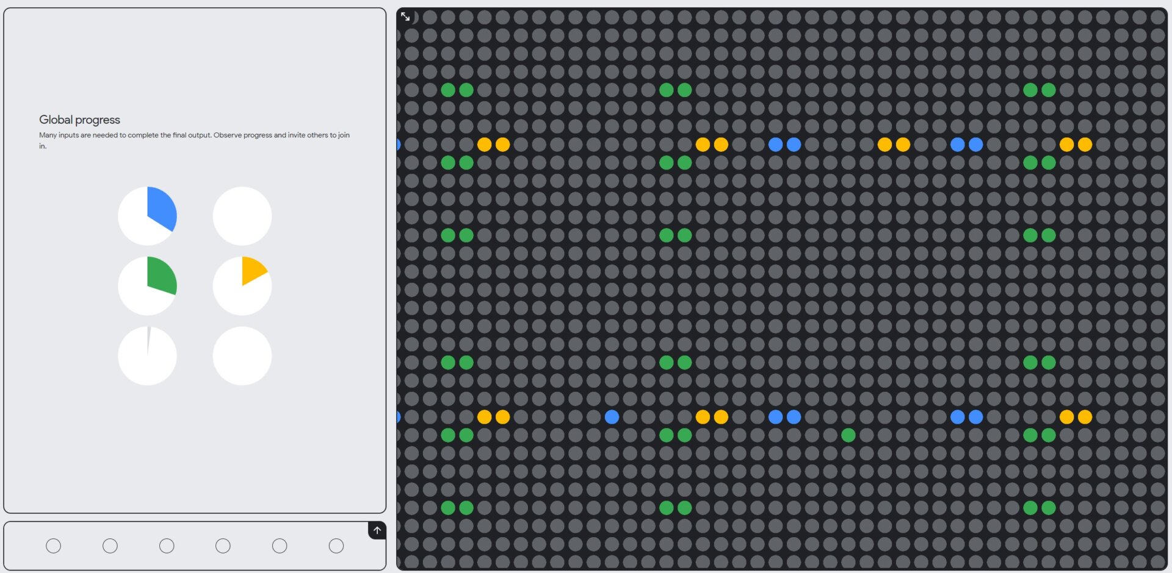Select the yellow pie chart
Screen dimensions: 1172x573
(x=242, y=286)
